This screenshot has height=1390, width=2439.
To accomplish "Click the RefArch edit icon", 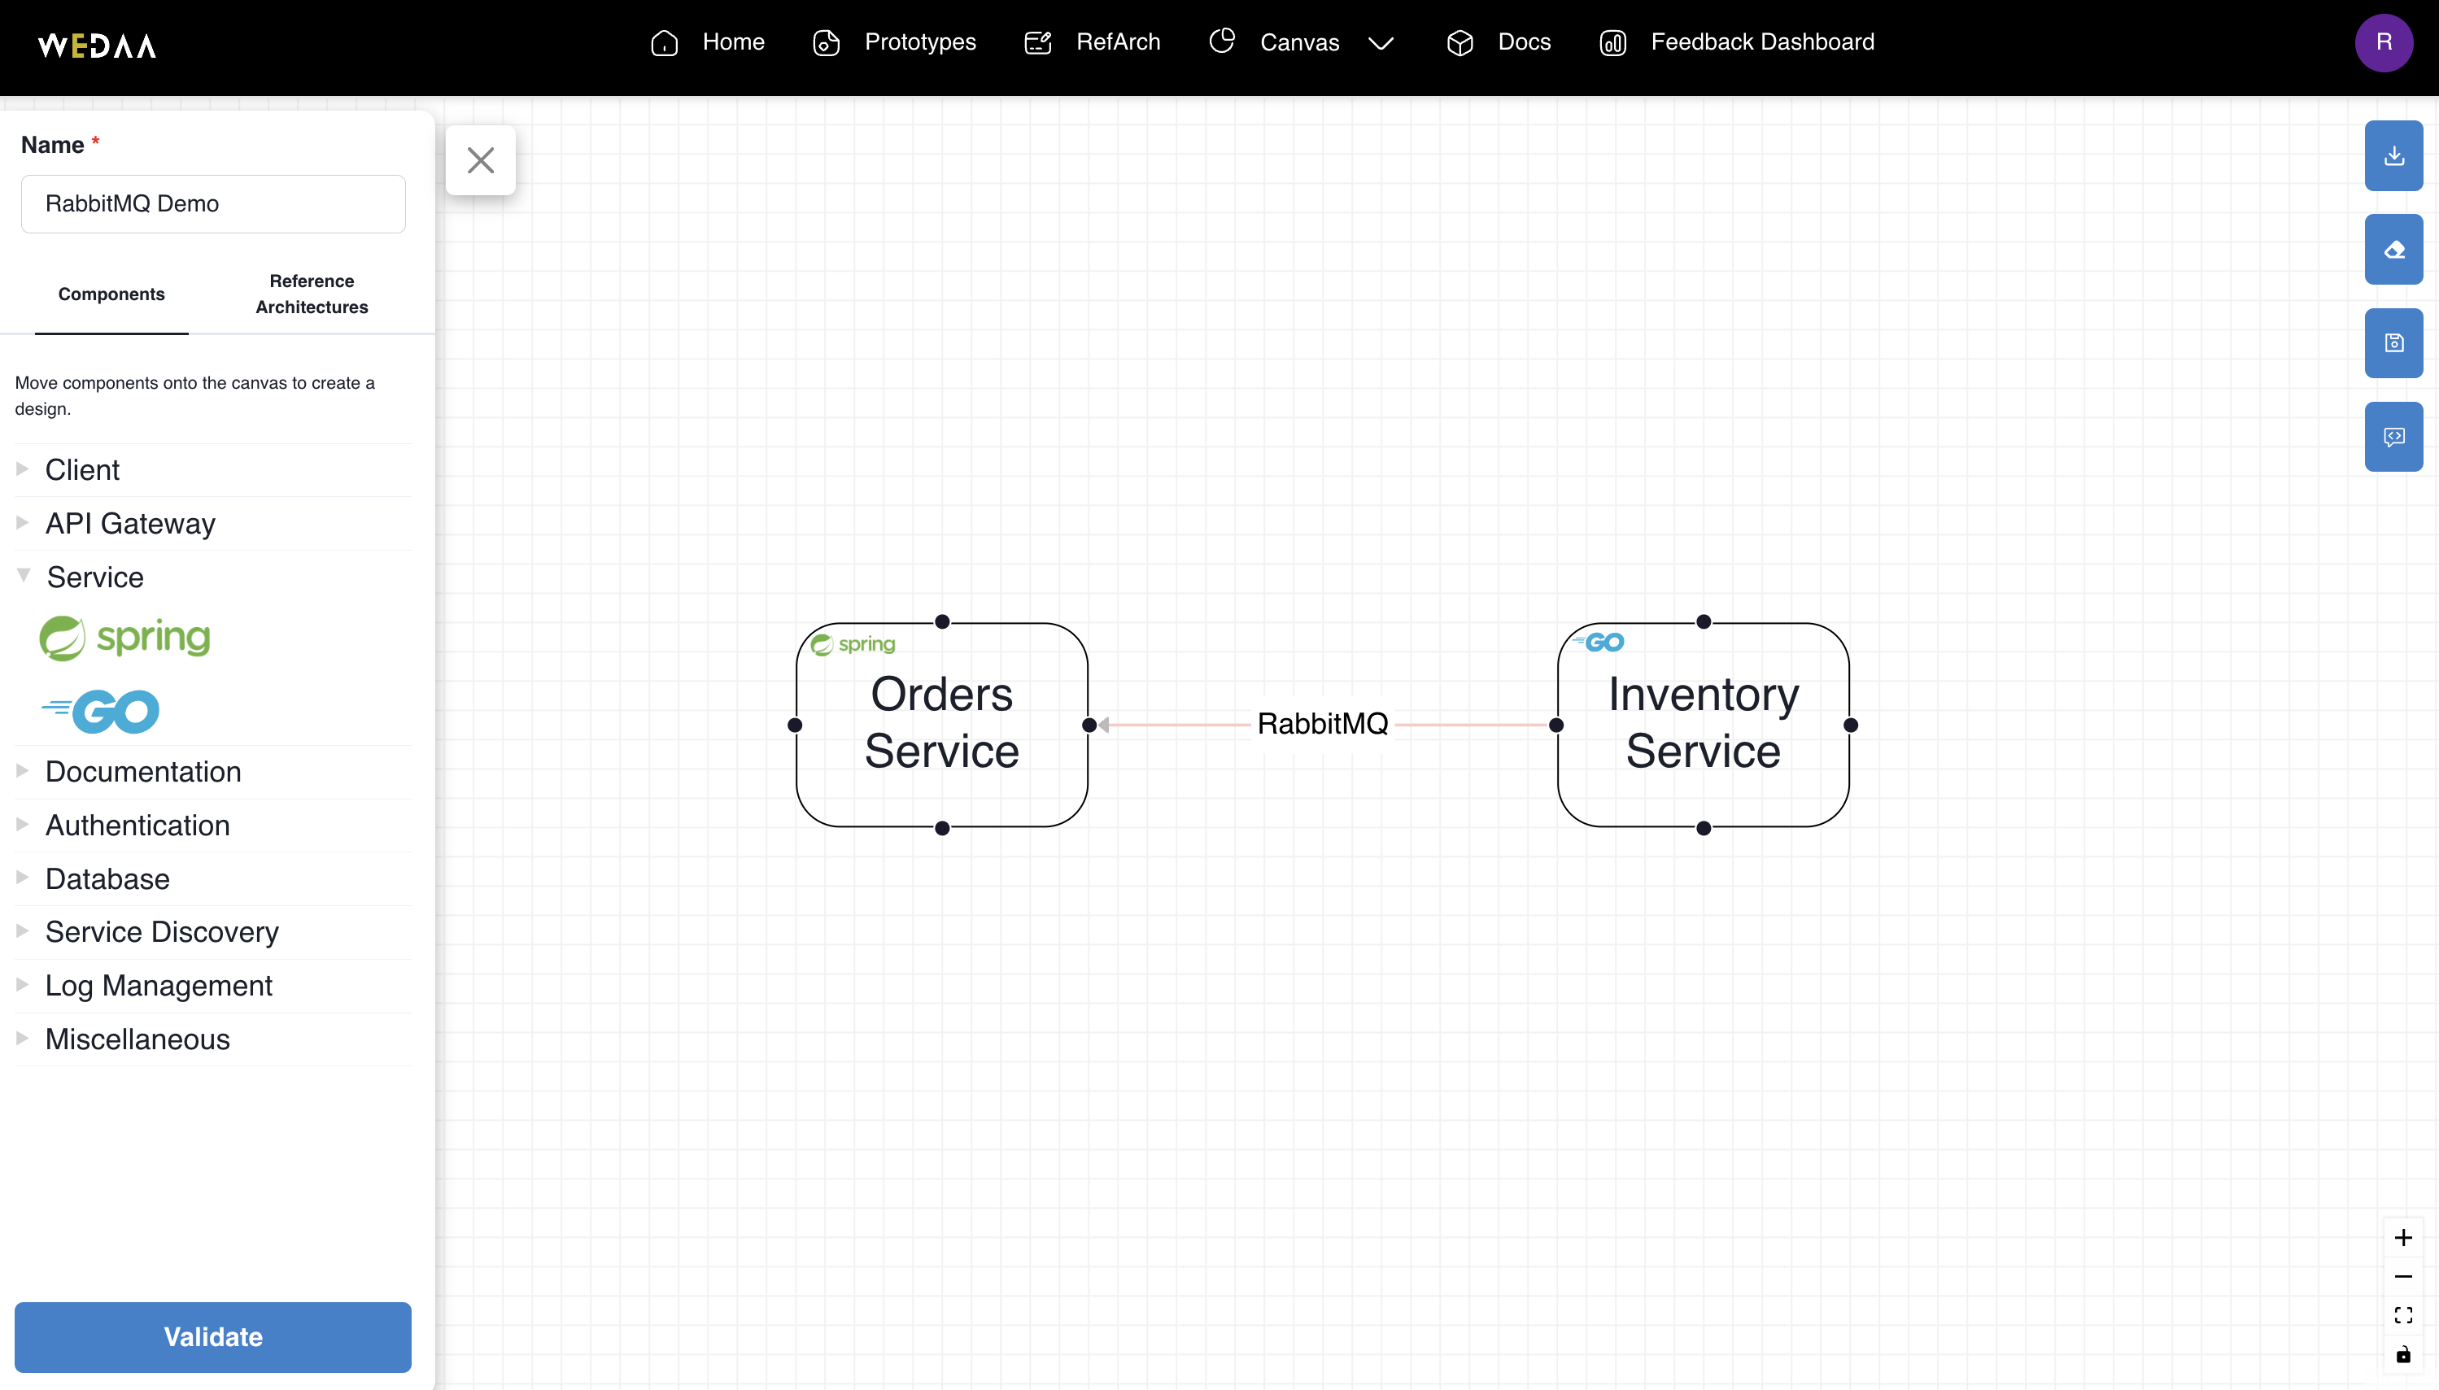I will pos(1037,43).
